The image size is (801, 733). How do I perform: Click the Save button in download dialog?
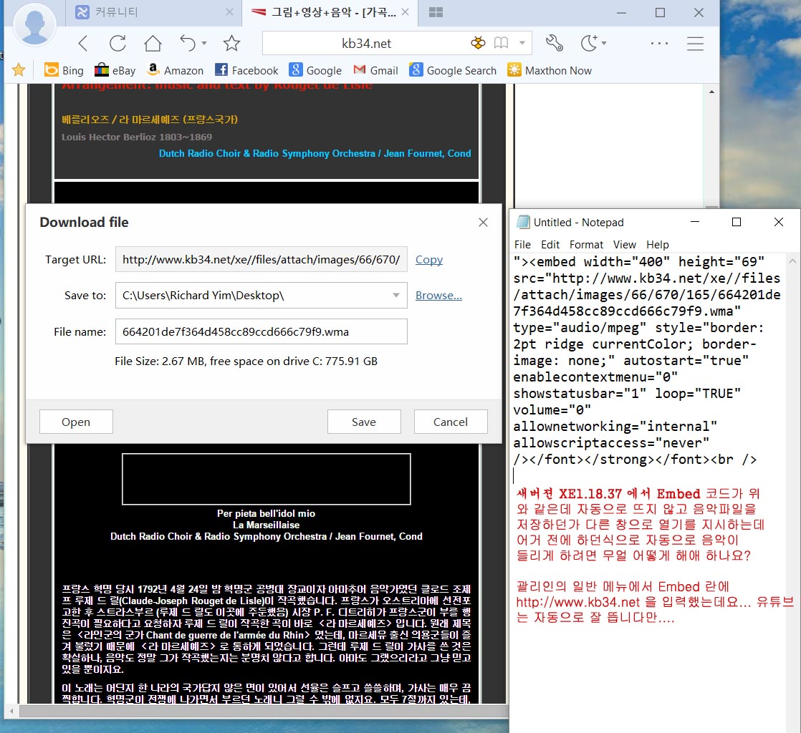pyautogui.click(x=363, y=422)
